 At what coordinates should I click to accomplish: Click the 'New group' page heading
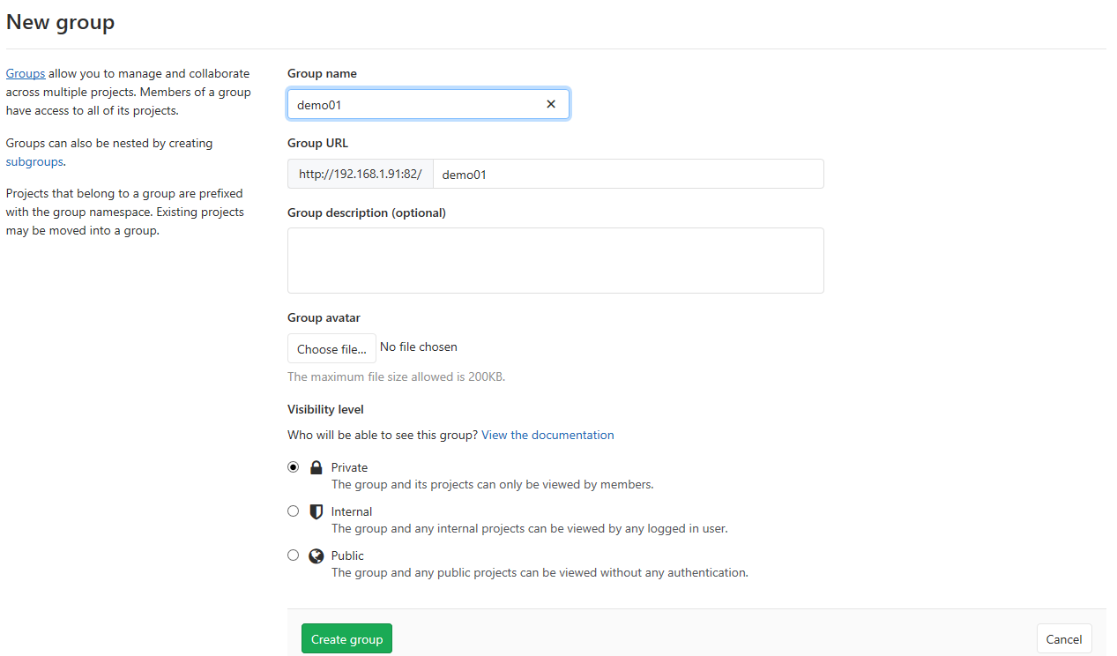[x=60, y=22]
